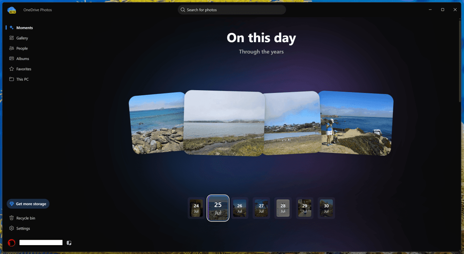Click the Albums icon in sidebar

coord(12,58)
